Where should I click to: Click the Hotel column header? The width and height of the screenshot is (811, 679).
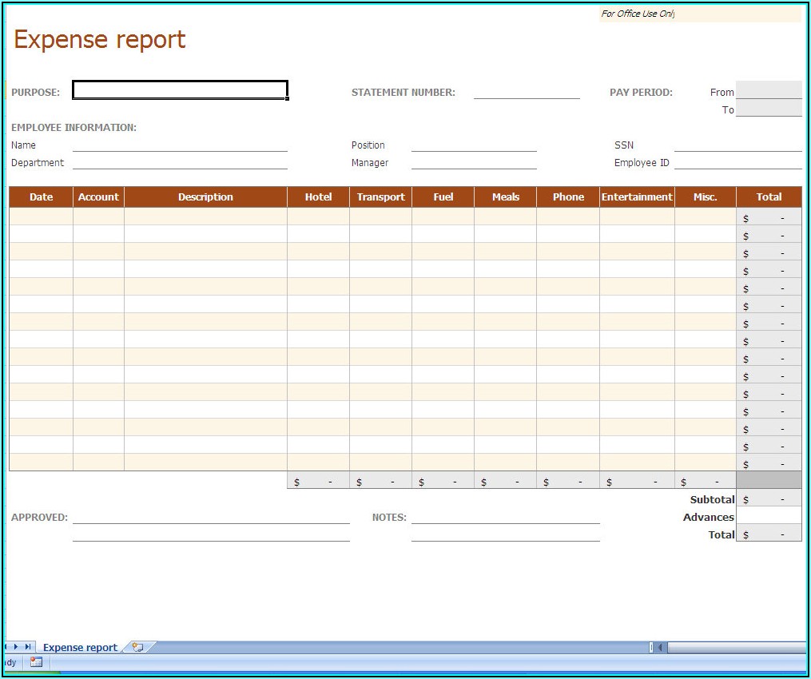(318, 197)
